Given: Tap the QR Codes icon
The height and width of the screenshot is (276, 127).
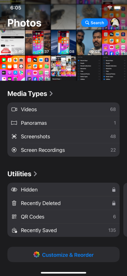Looking at the screenshot, I should click(x=14, y=217).
